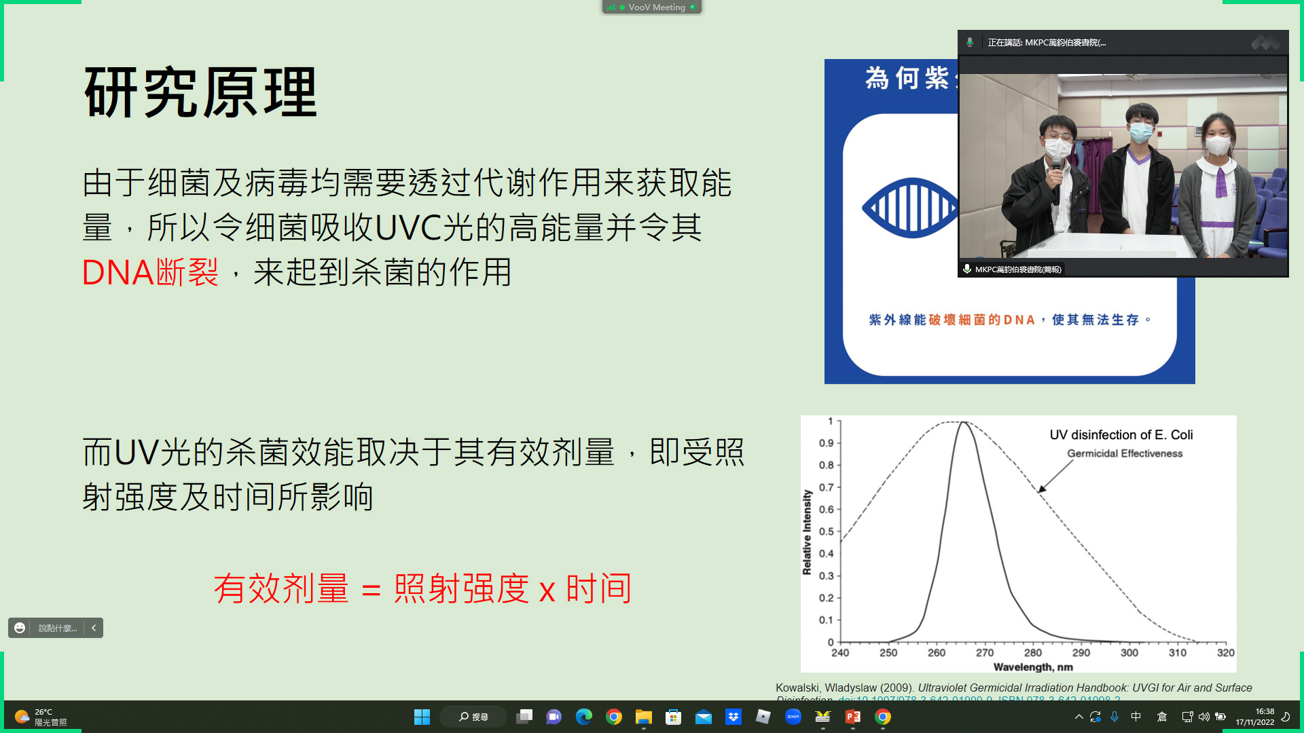Image resolution: width=1304 pixels, height=733 pixels.
Task: Click the VooV Meeting floating bar
Action: (x=652, y=7)
